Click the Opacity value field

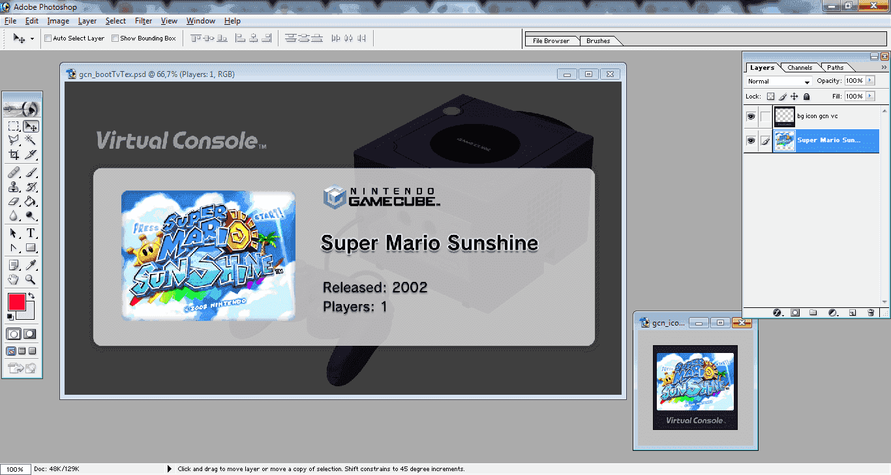click(854, 81)
